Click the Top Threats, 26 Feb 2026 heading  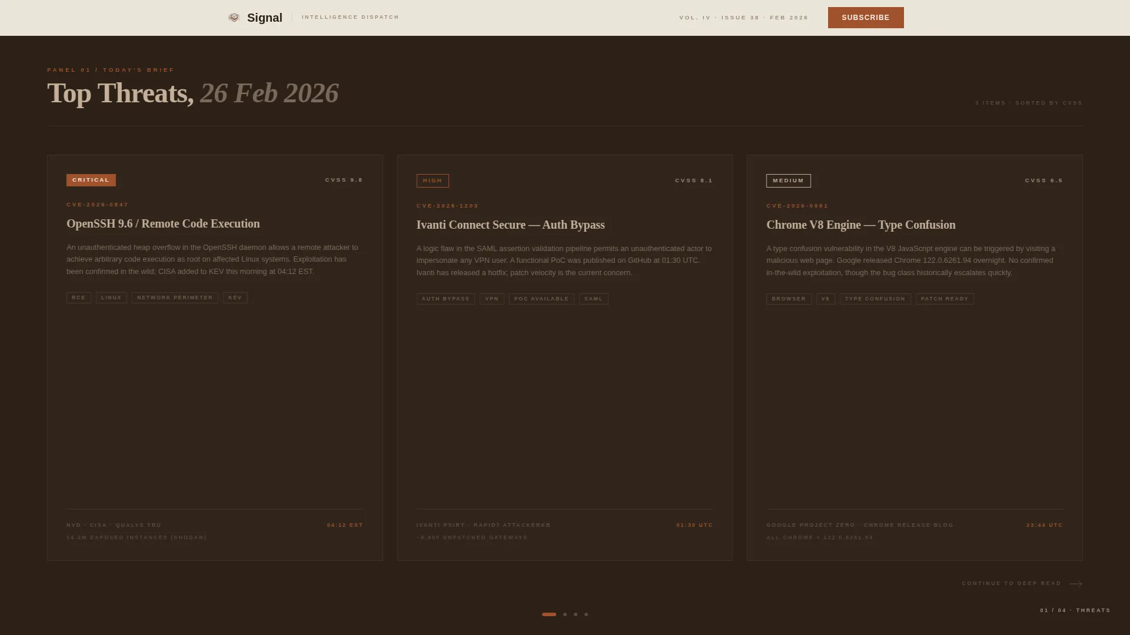tap(193, 93)
